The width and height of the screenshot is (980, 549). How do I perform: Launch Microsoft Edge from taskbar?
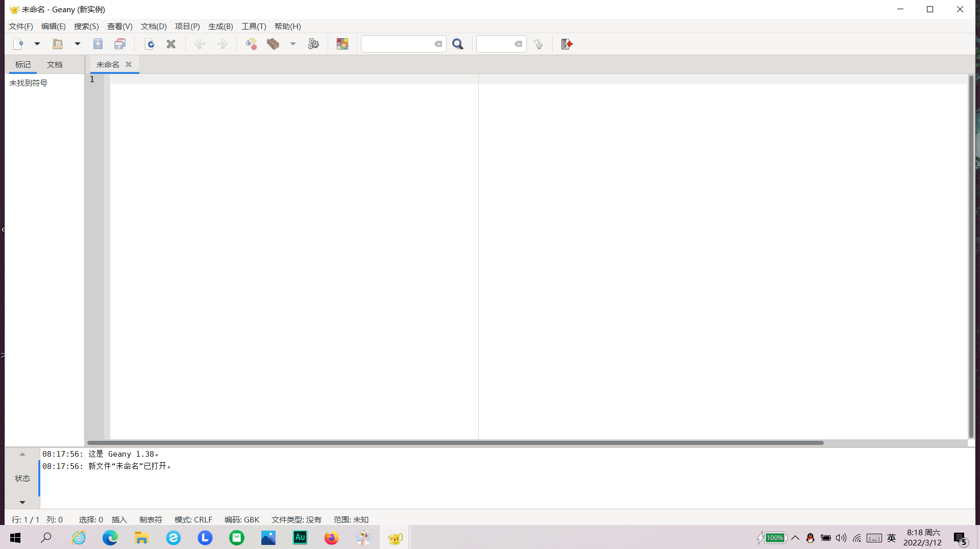coord(110,538)
